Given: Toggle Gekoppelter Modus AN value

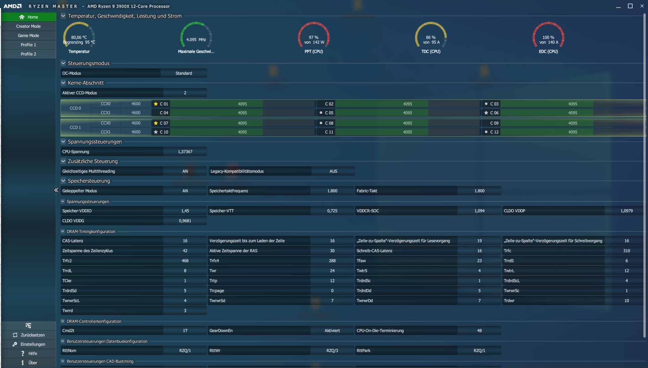Looking at the screenshot, I should (185, 191).
